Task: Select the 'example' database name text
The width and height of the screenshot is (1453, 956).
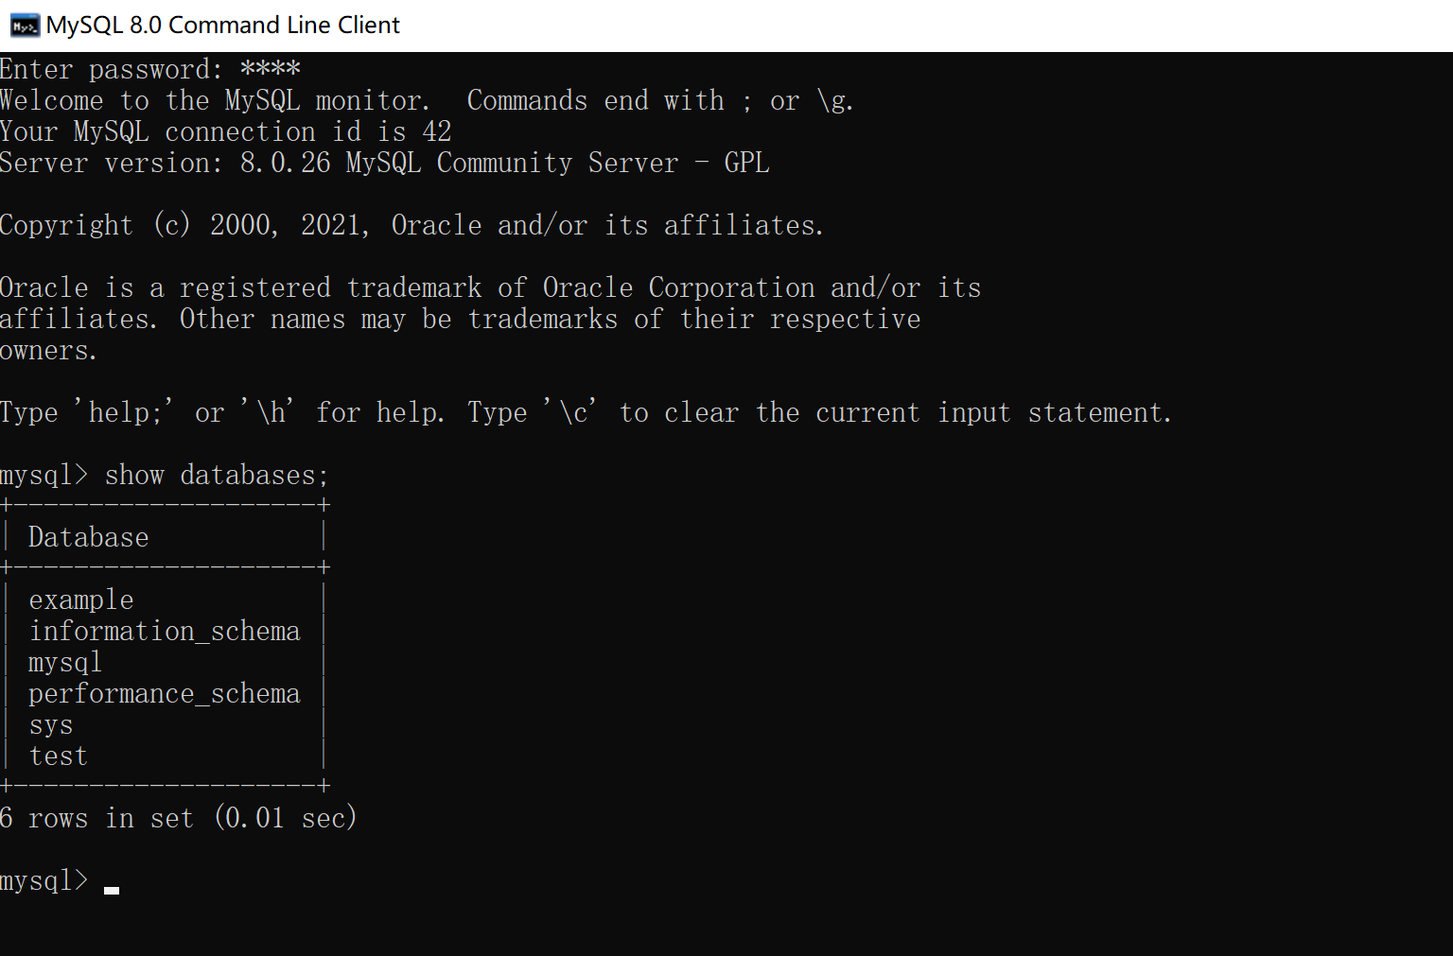Action: (x=80, y=599)
